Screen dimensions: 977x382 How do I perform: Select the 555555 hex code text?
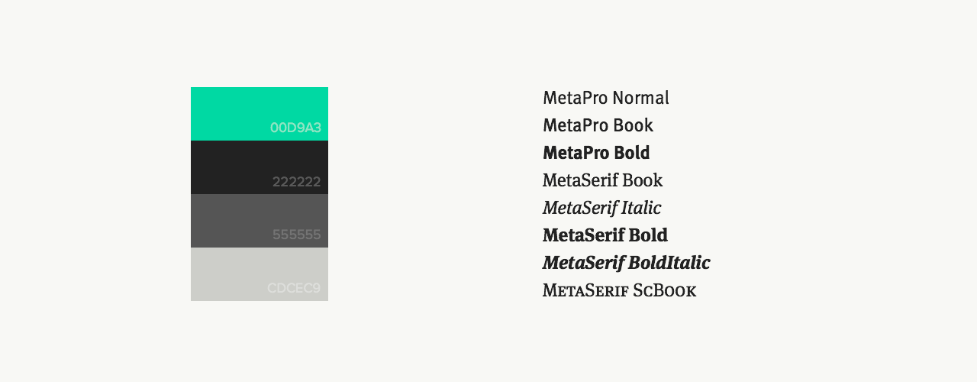[296, 235]
